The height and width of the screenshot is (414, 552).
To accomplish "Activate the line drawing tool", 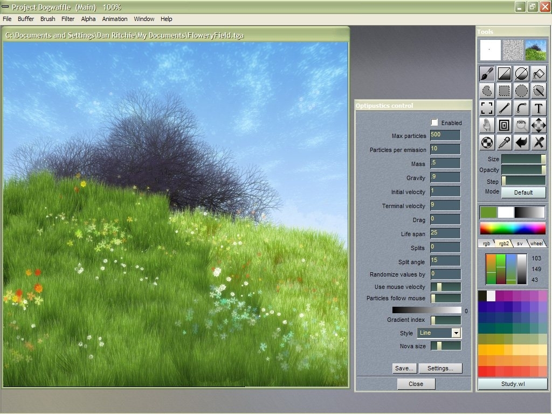I will (504, 108).
